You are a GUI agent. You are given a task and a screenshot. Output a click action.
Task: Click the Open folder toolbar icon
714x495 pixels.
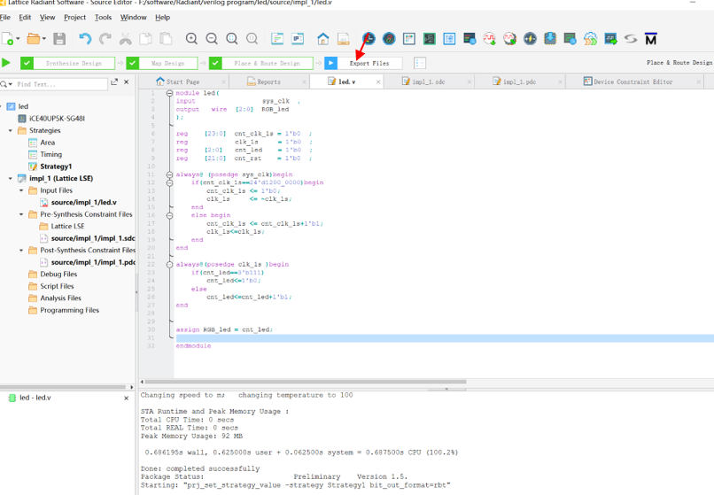coord(34,39)
